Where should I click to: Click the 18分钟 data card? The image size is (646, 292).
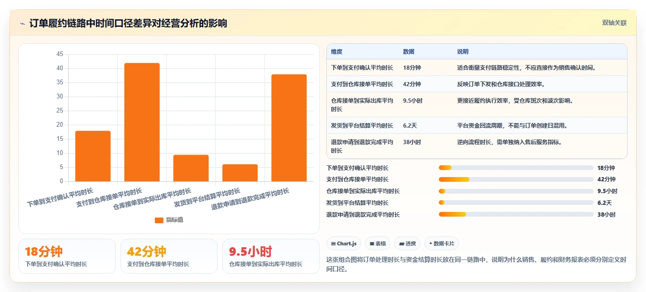67,256
